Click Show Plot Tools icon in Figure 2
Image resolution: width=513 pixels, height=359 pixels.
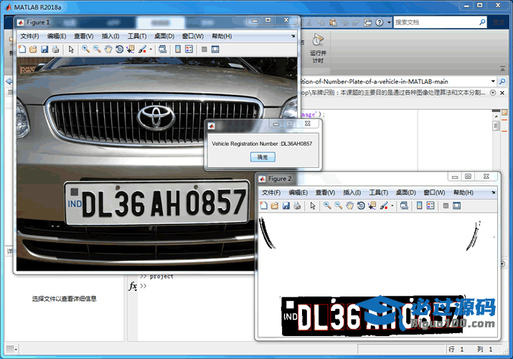click(456, 205)
